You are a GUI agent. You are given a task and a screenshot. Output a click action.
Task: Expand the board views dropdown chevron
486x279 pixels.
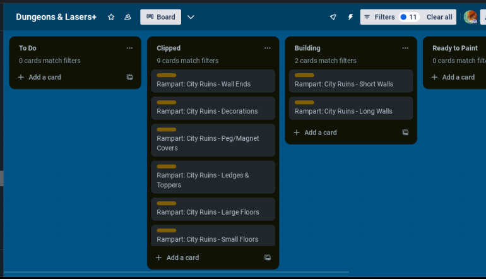[x=191, y=17]
